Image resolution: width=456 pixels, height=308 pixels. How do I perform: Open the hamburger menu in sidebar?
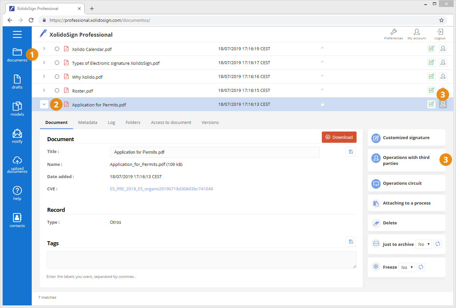tap(17, 34)
